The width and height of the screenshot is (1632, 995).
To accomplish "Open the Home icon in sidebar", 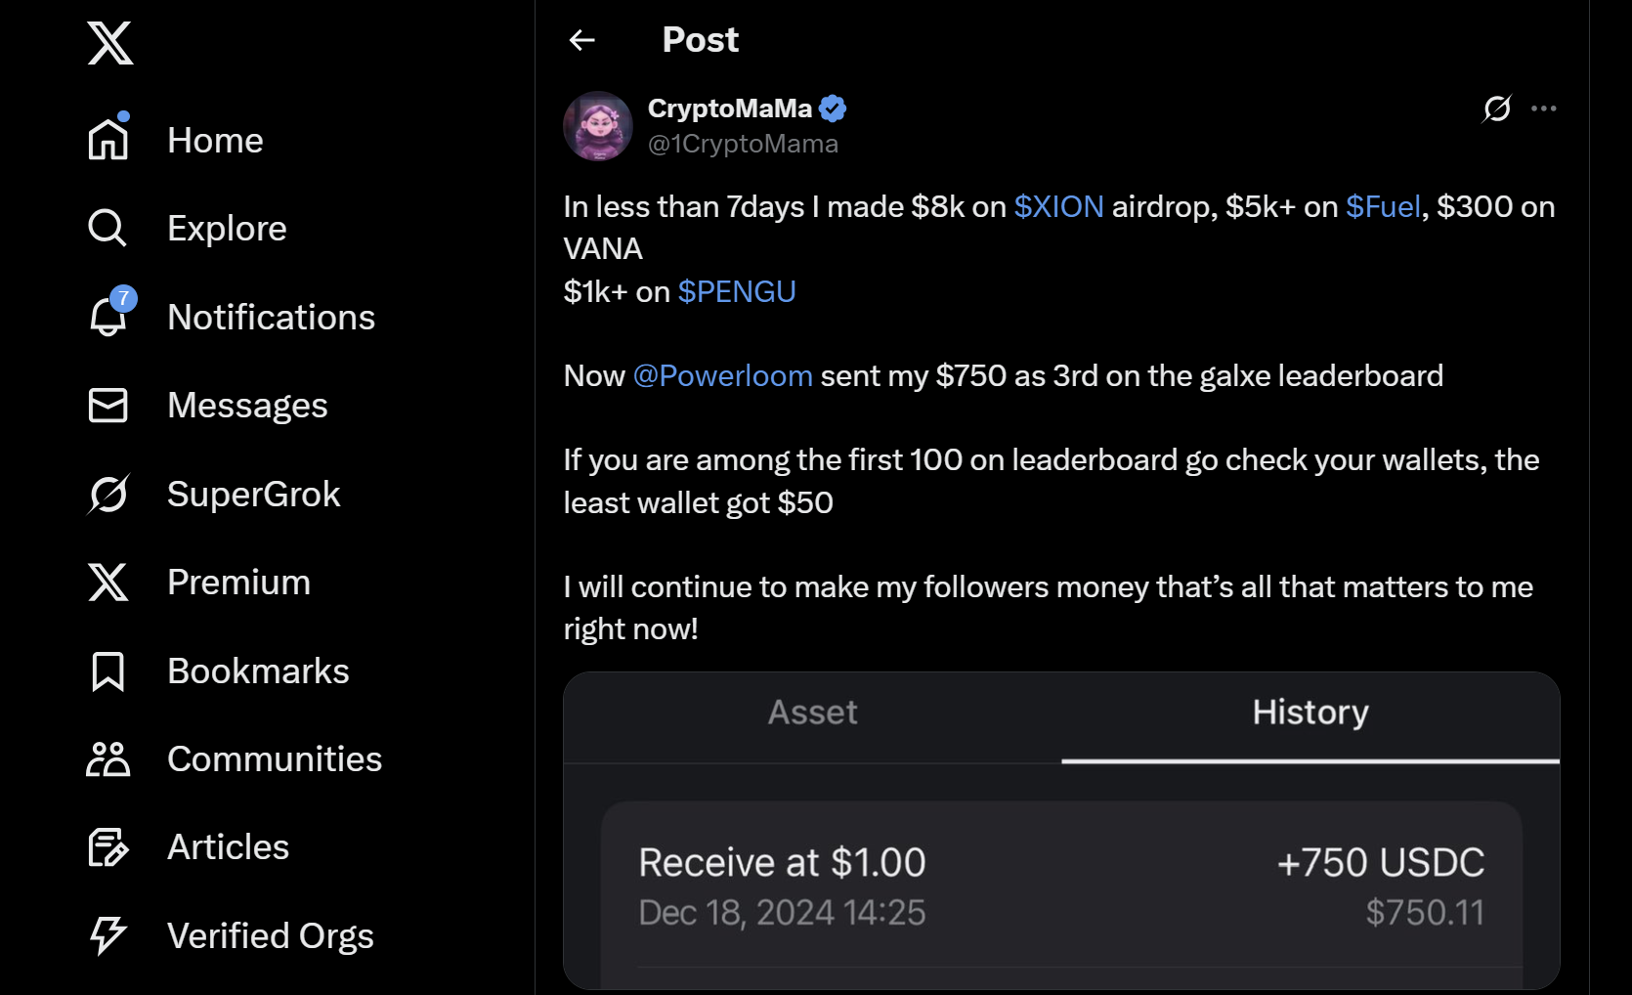I will point(108,140).
